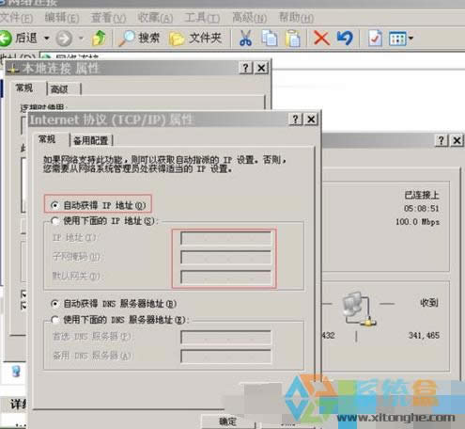Click the Forward arrow icon
465x429 pixels.
tap(64, 39)
